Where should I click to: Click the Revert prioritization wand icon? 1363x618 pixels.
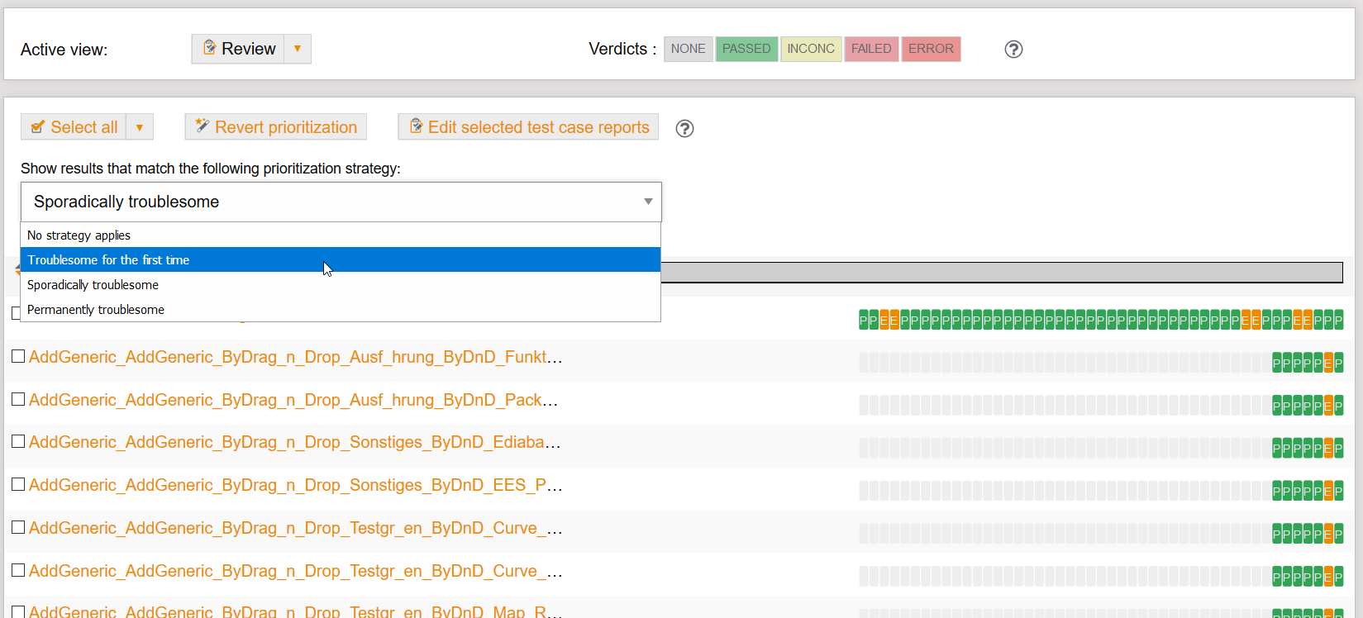point(202,126)
